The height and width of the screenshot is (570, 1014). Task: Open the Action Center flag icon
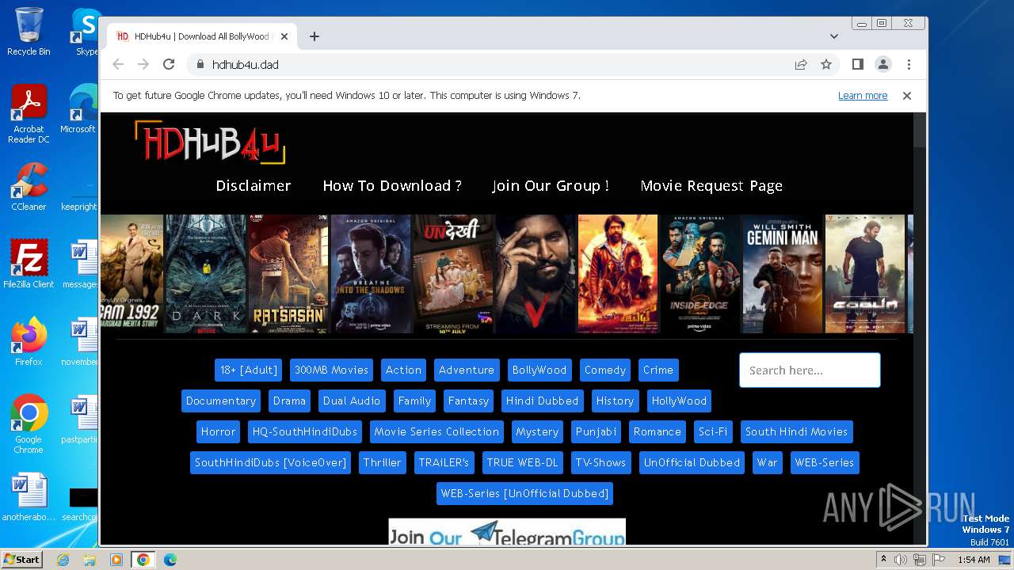[x=939, y=560]
